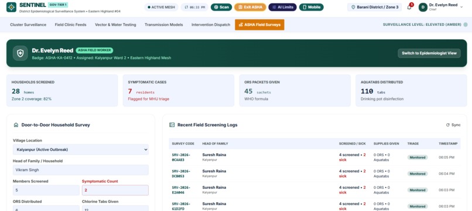472x211 pixels.
Task: Click the 06:05 PM timestamp
Action: pyautogui.click(x=446, y=157)
